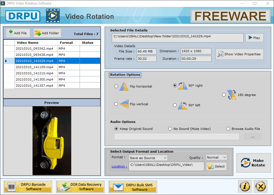Click the 180 degree rotation icon
The image size is (274, 195).
coord(232,95)
